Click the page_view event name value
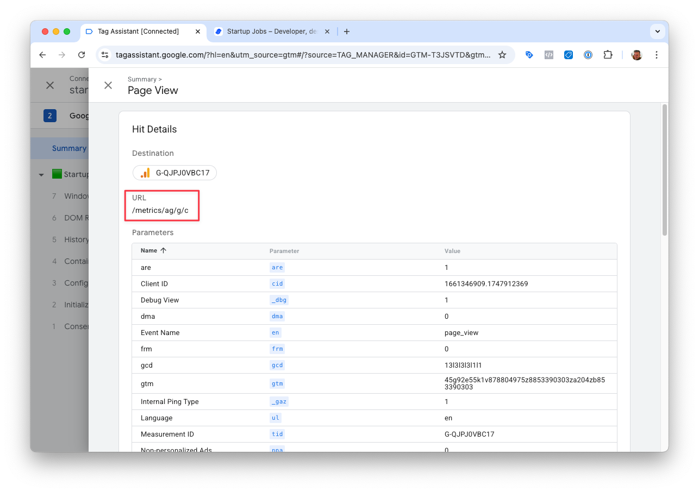Screen dimensions: 699x492 click(x=461, y=333)
